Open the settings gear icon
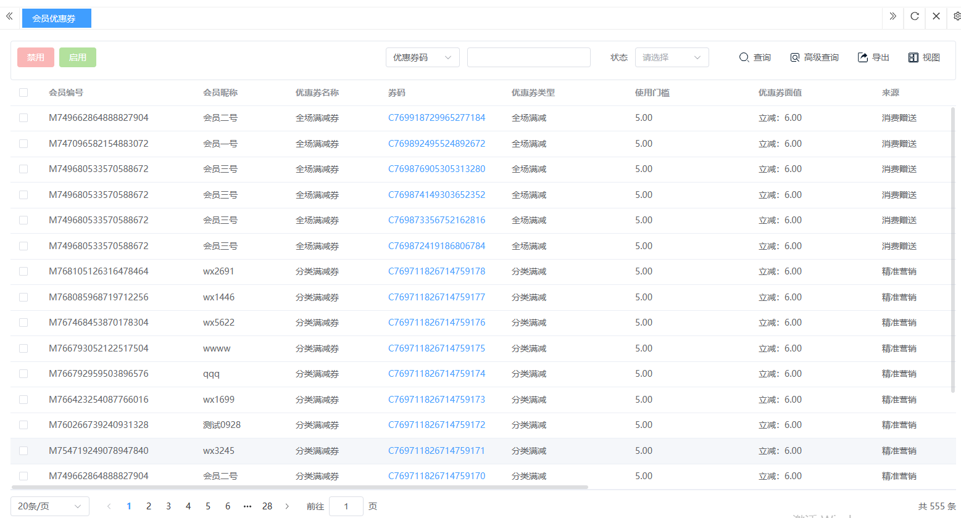961x518 pixels. pos(957,17)
